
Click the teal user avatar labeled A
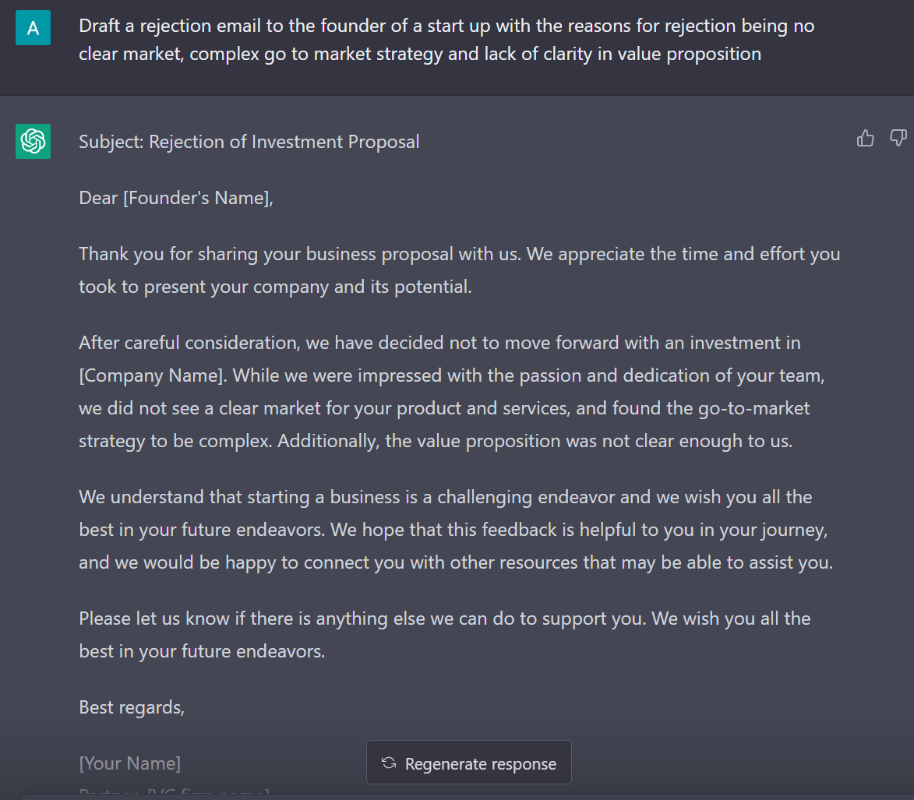(33, 28)
